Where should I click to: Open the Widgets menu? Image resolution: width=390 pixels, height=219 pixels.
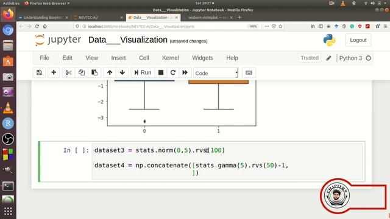[x=202, y=58]
